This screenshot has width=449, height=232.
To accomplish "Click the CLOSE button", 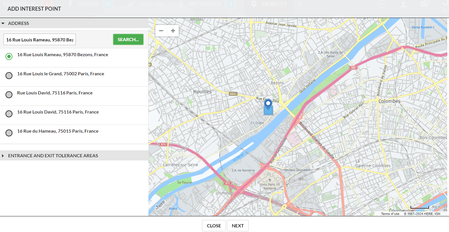I will 214,226.
